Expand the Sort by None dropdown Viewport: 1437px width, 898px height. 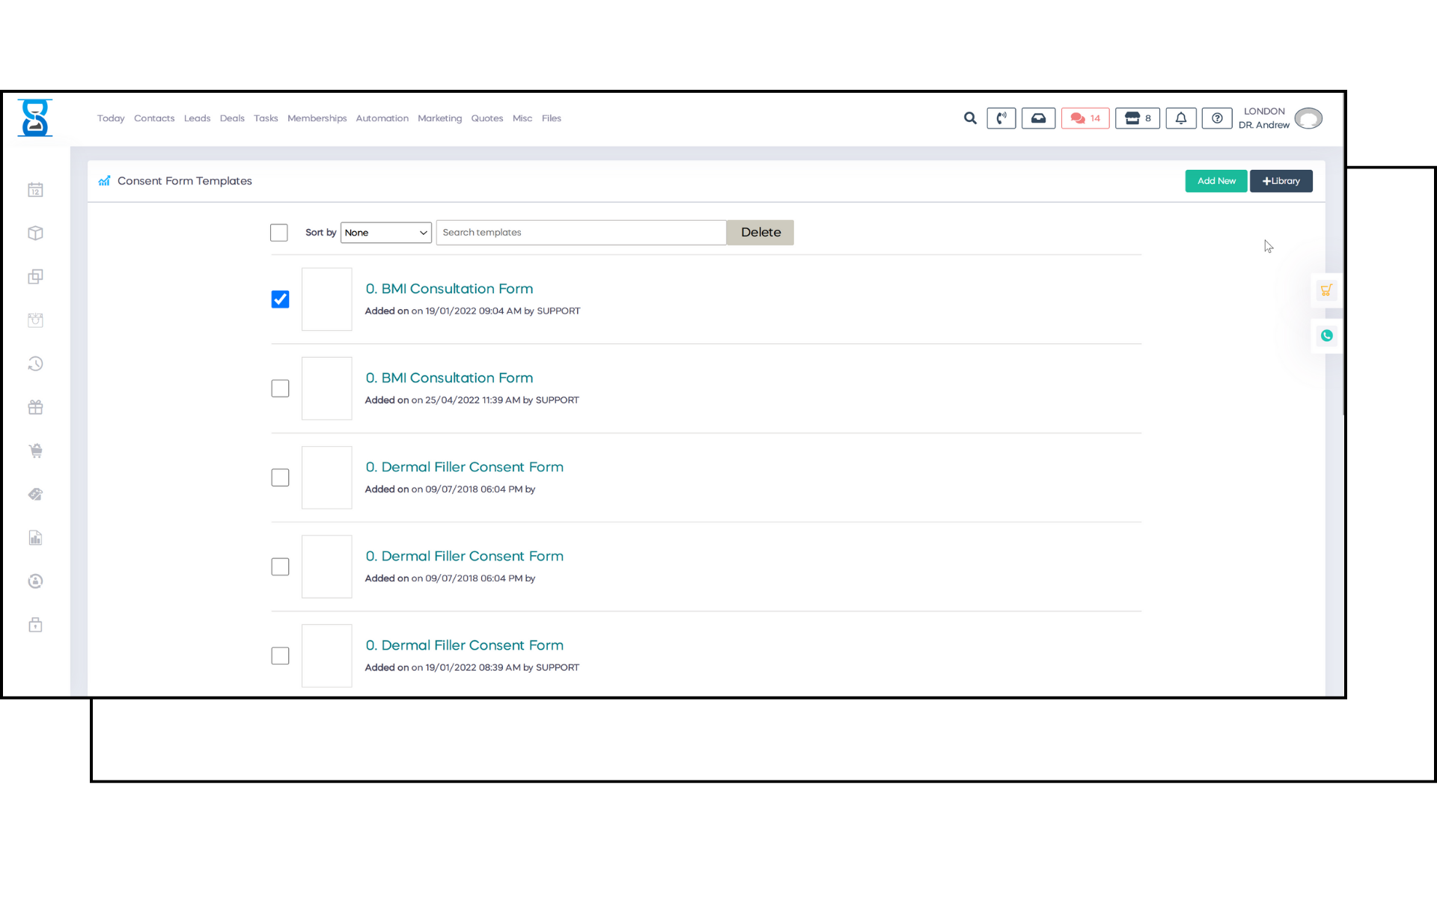[x=385, y=233]
